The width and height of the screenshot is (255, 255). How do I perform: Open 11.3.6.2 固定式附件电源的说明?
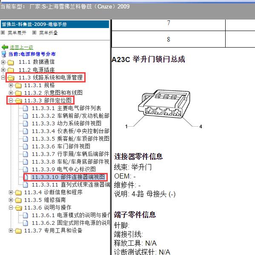[71, 223]
